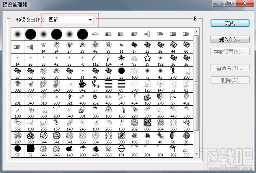Viewport: 256px width, 173px height.
Task: Click the 存储设置(S)... button
Action: [230, 52]
